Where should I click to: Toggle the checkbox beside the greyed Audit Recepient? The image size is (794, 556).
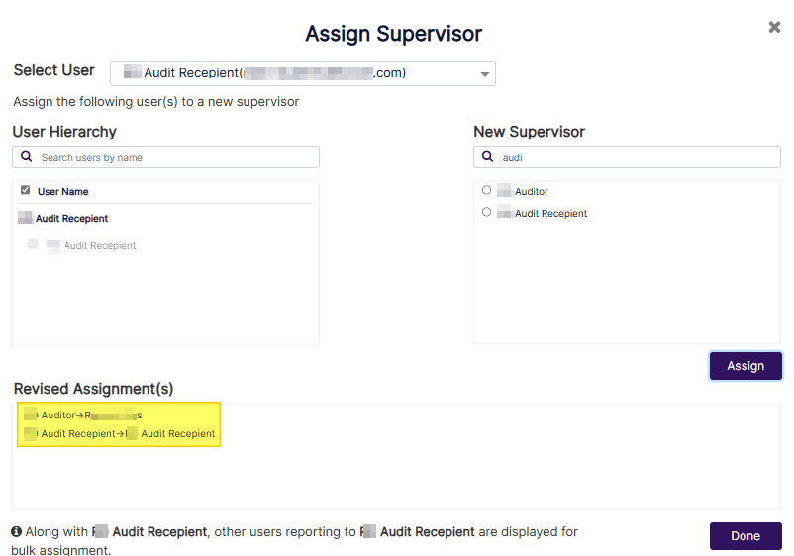33,245
